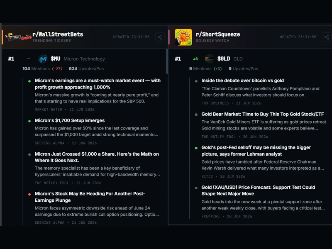Open Micron's $1,700 Setup Emerges article

(70, 120)
